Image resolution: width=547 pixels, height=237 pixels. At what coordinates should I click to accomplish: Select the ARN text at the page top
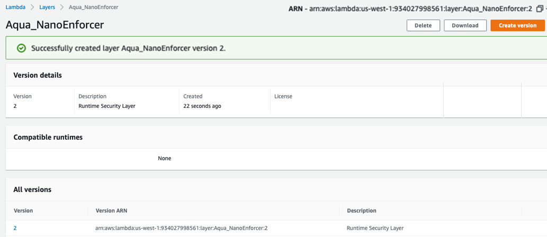pyautogui.click(x=410, y=8)
